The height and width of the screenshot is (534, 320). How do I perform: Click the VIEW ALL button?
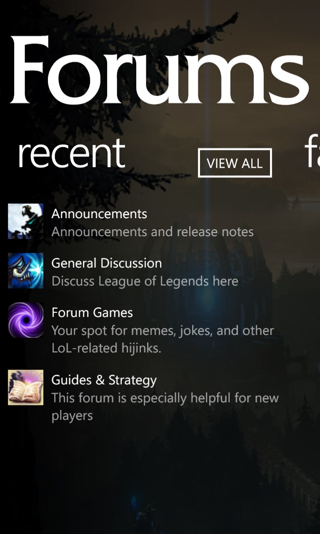[235, 163]
